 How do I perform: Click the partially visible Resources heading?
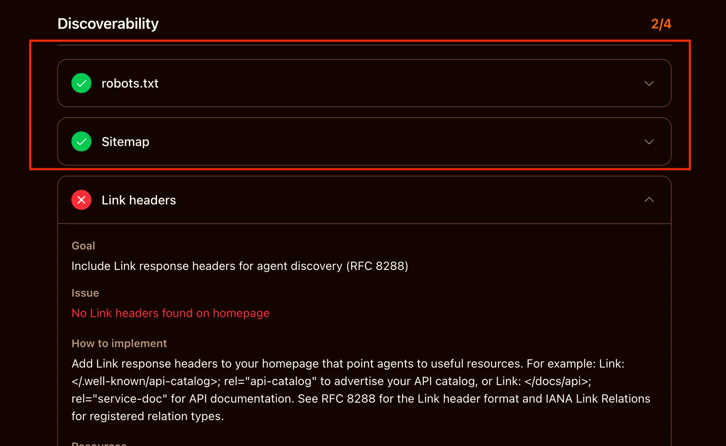tap(99, 443)
